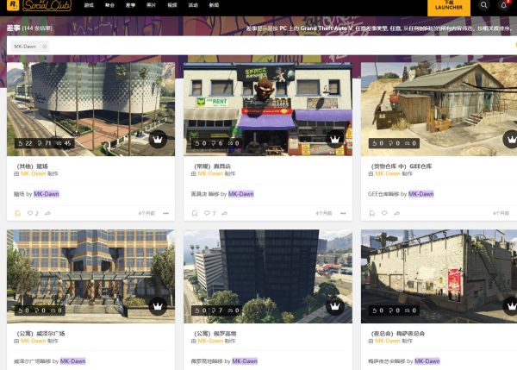Open comments on the 面具店 card

pos(209,213)
